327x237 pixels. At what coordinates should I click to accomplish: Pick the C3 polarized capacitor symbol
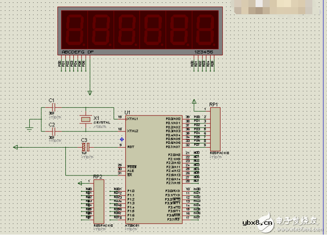coord(86,147)
